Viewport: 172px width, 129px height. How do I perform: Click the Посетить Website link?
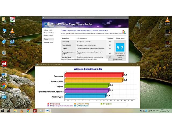(x=49, y=33)
